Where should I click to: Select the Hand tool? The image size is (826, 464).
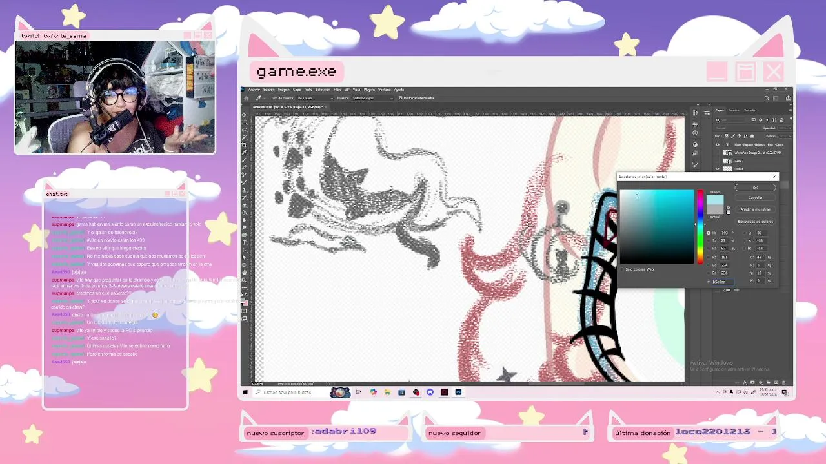[x=244, y=273]
